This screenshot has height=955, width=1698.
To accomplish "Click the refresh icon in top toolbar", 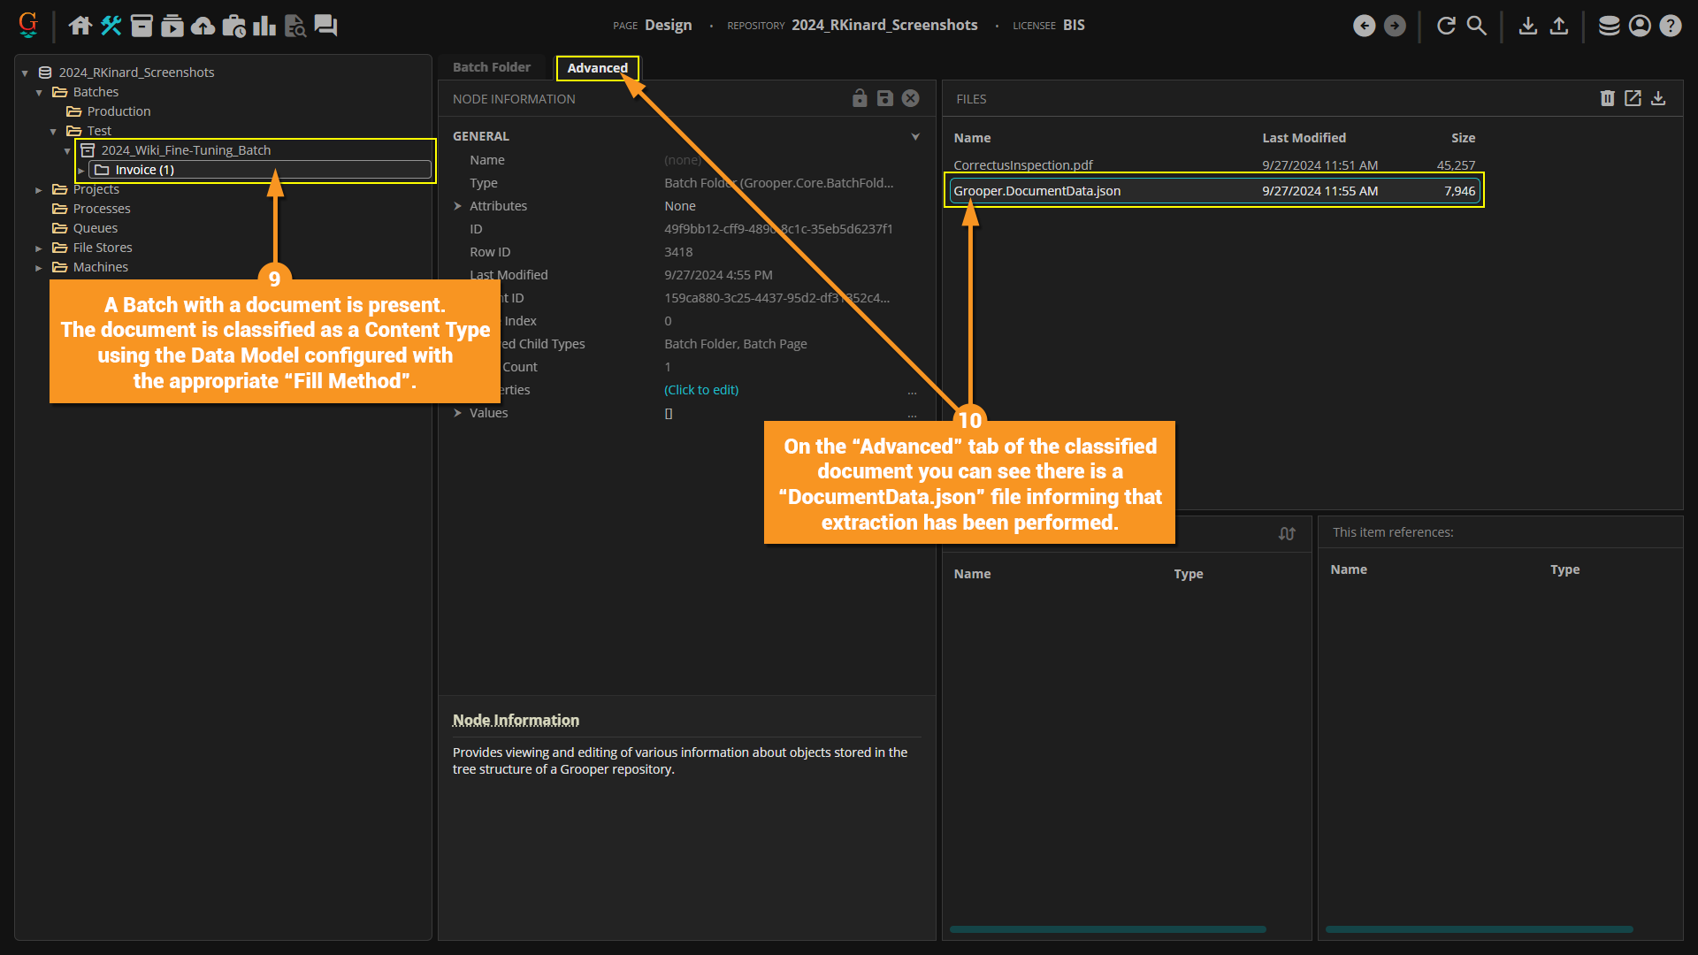I will click(x=1446, y=26).
